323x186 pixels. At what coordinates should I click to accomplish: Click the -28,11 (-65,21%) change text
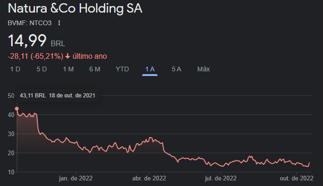tap(35, 56)
